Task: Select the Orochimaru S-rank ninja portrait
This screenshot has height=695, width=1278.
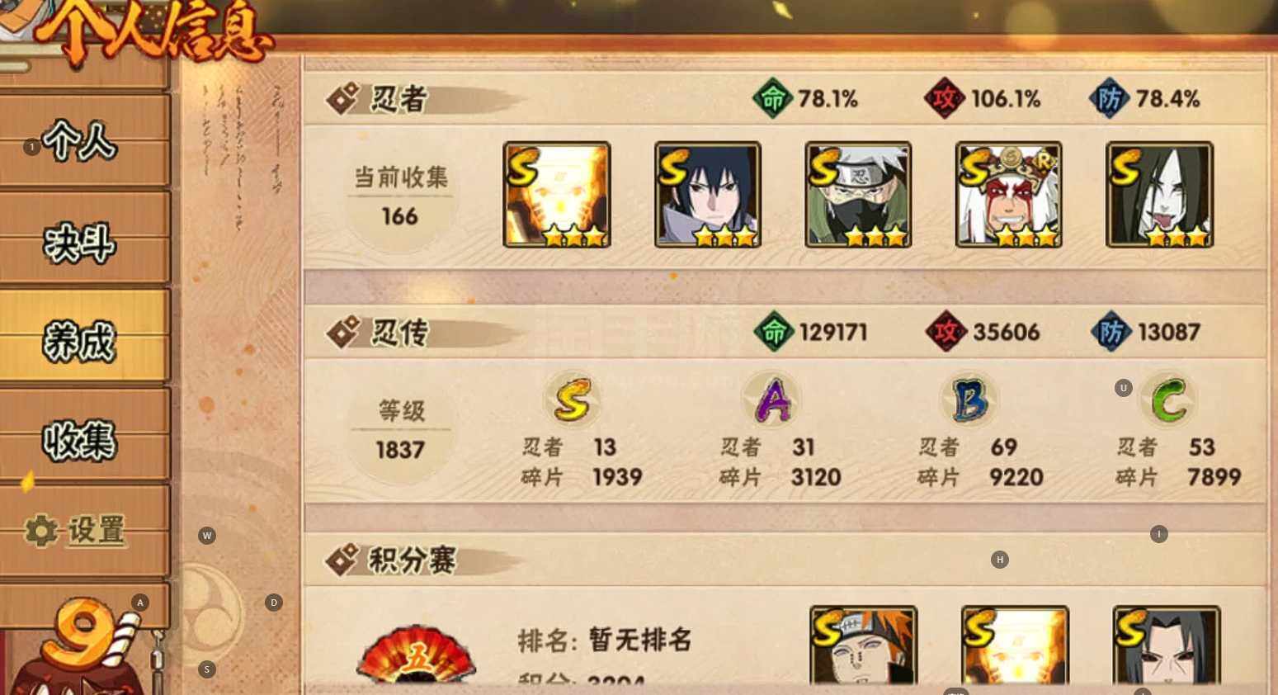Action: click(1159, 195)
